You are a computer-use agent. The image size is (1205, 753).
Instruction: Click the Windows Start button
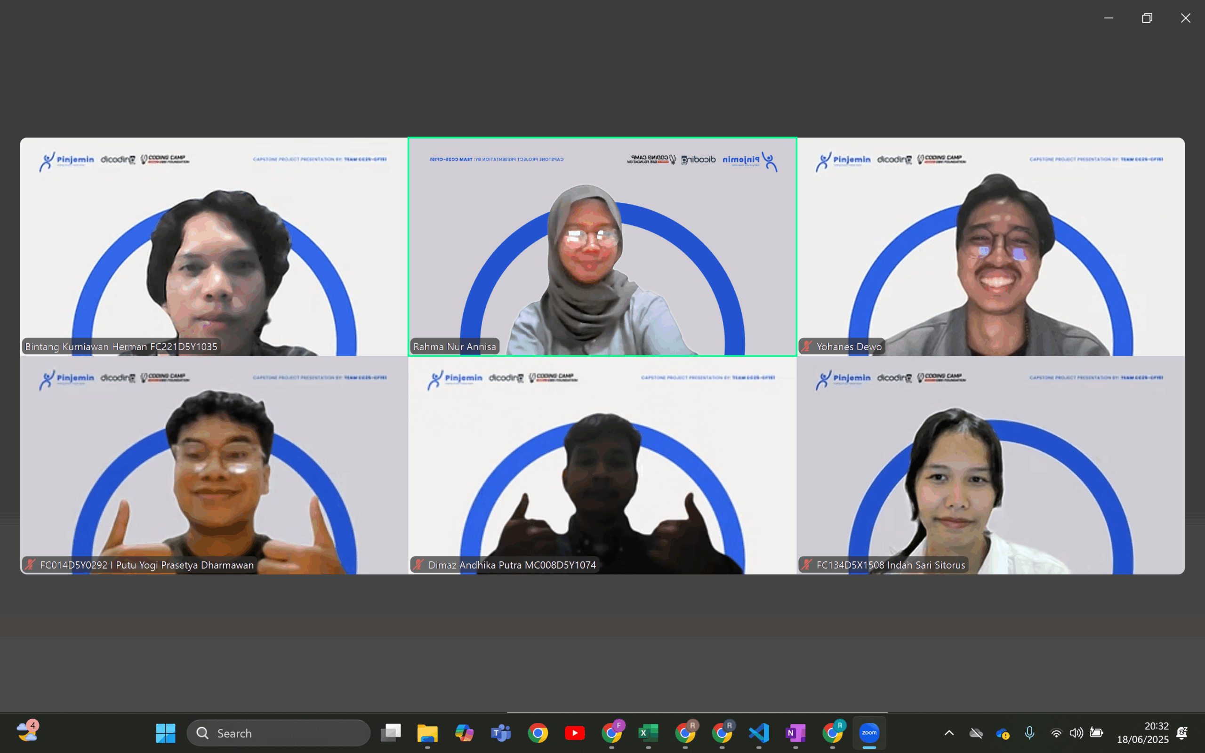[165, 733]
